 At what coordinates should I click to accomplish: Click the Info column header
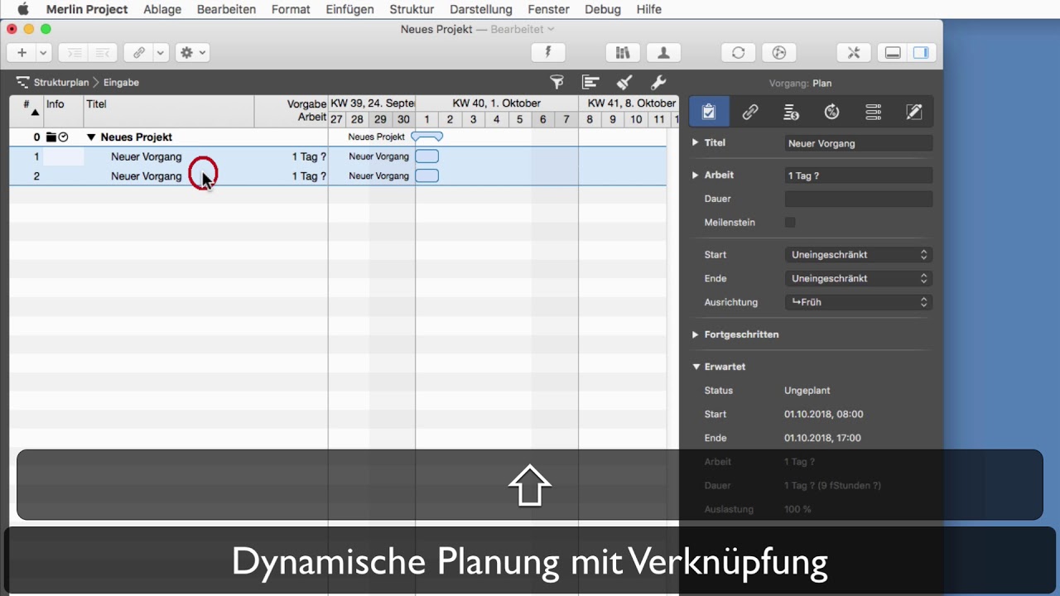pyautogui.click(x=64, y=111)
